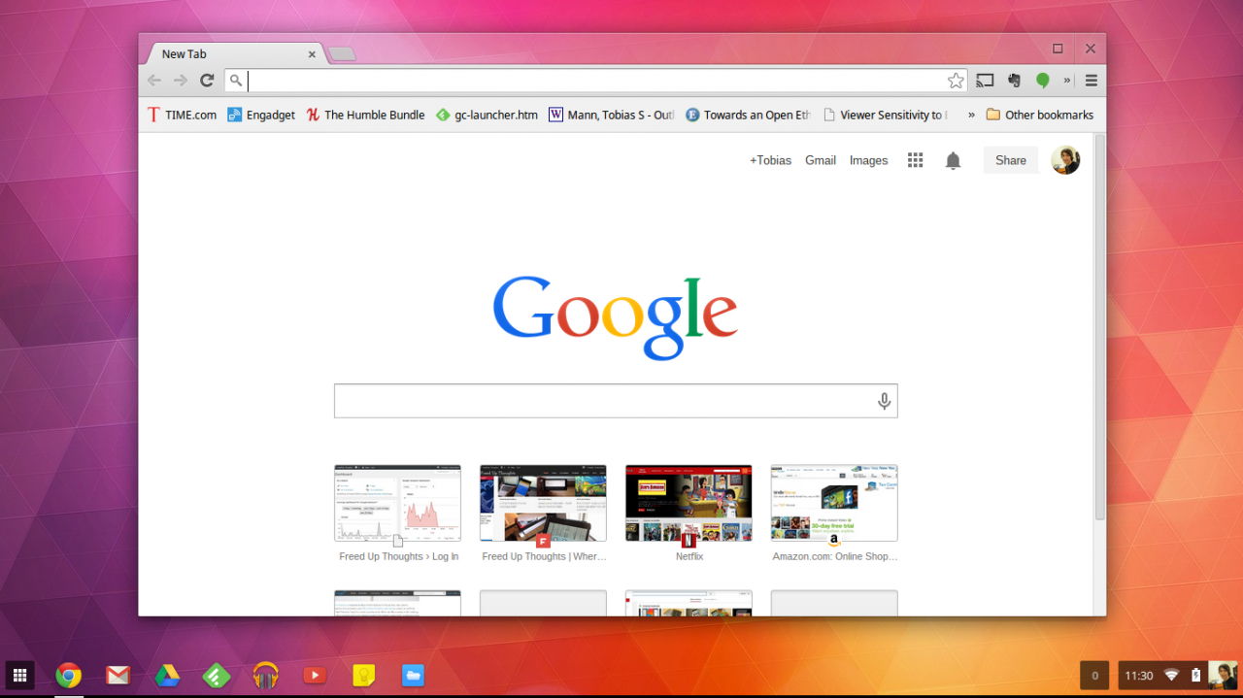Reload the page with the refresh icon
This screenshot has height=698, width=1243.
pos(207,81)
